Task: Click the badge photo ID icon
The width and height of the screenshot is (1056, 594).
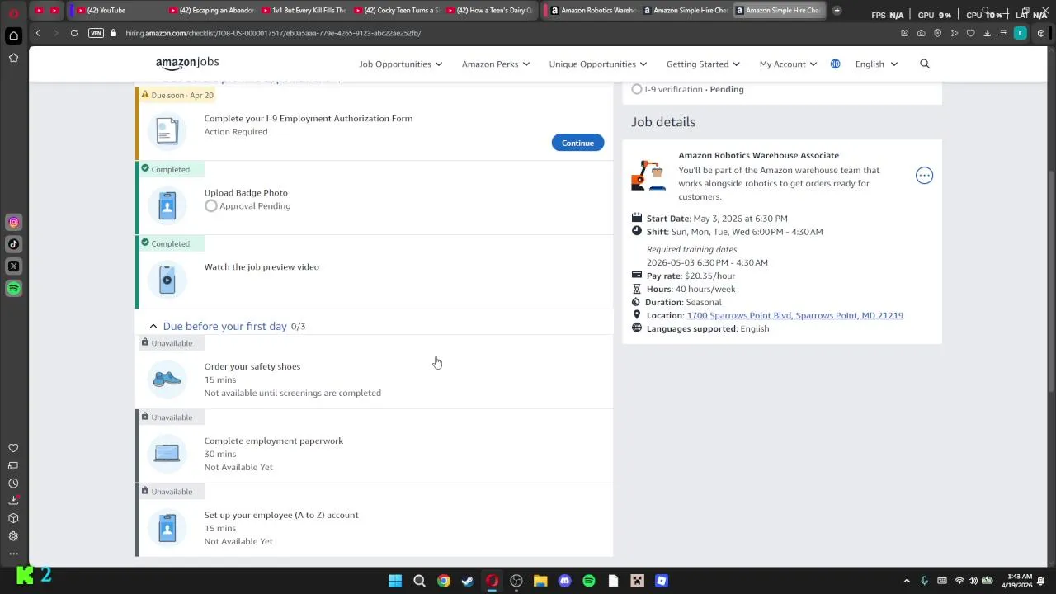Action: (x=167, y=205)
